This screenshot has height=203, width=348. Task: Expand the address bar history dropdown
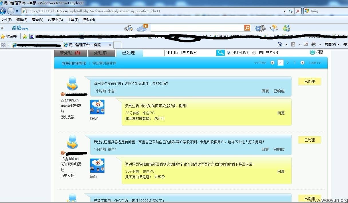click(x=284, y=11)
